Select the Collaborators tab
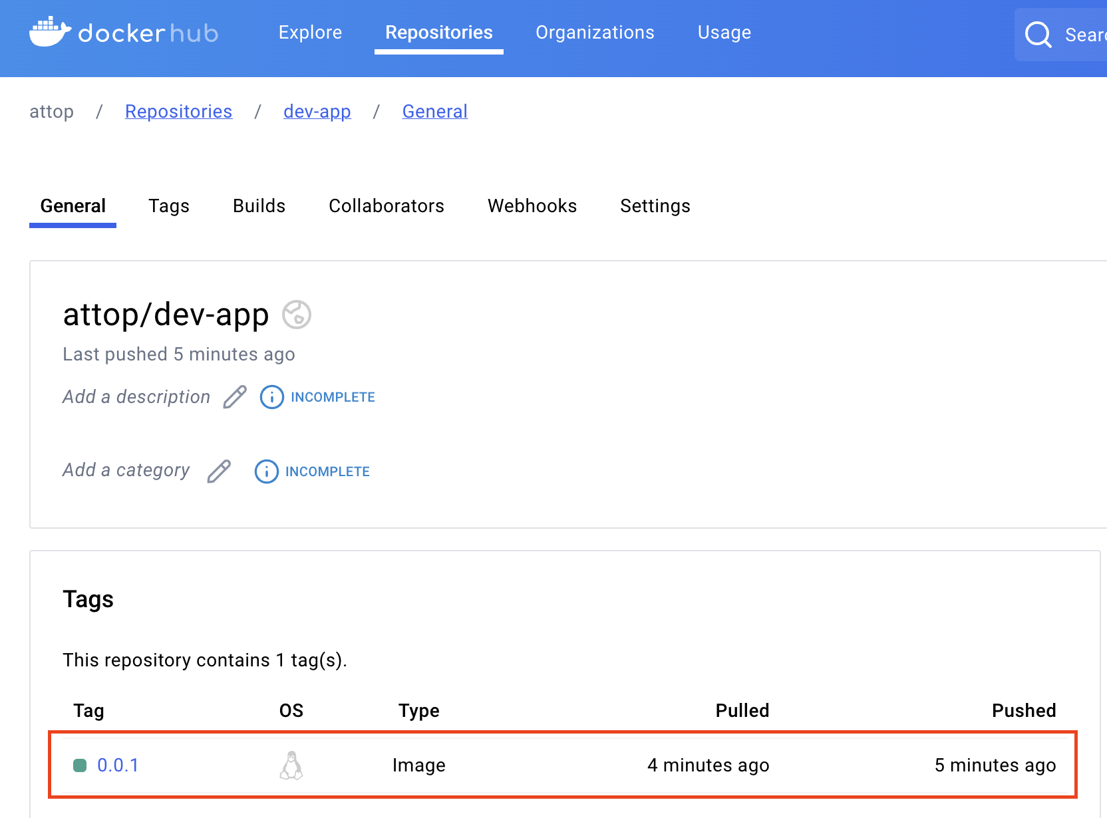Viewport: 1107px width, 818px height. (x=386, y=206)
